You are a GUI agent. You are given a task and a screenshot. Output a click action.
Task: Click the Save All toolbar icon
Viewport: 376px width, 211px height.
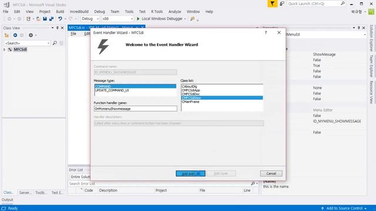(x=51, y=19)
